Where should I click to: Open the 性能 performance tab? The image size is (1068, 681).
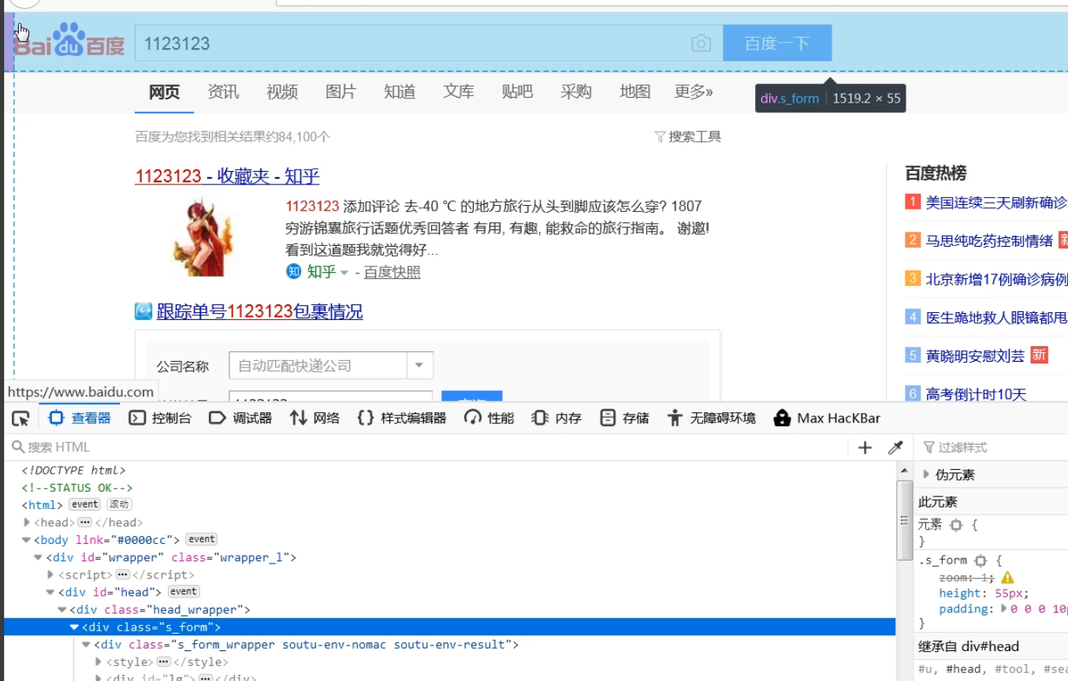point(489,419)
